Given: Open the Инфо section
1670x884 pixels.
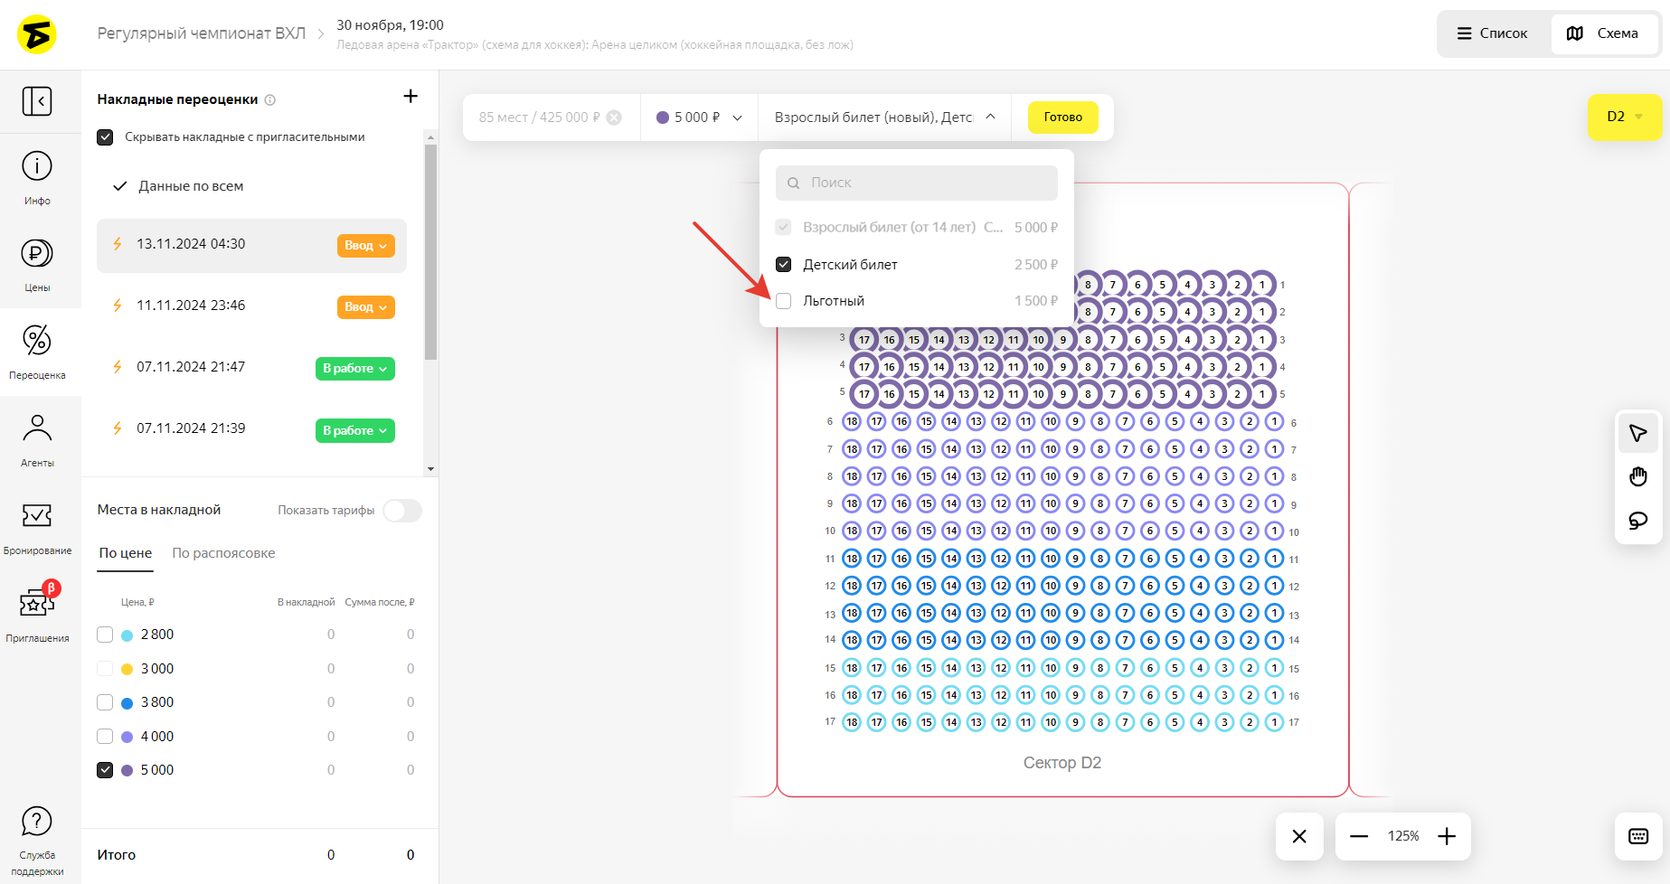Looking at the screenshot, I should (x=37, y=177).
